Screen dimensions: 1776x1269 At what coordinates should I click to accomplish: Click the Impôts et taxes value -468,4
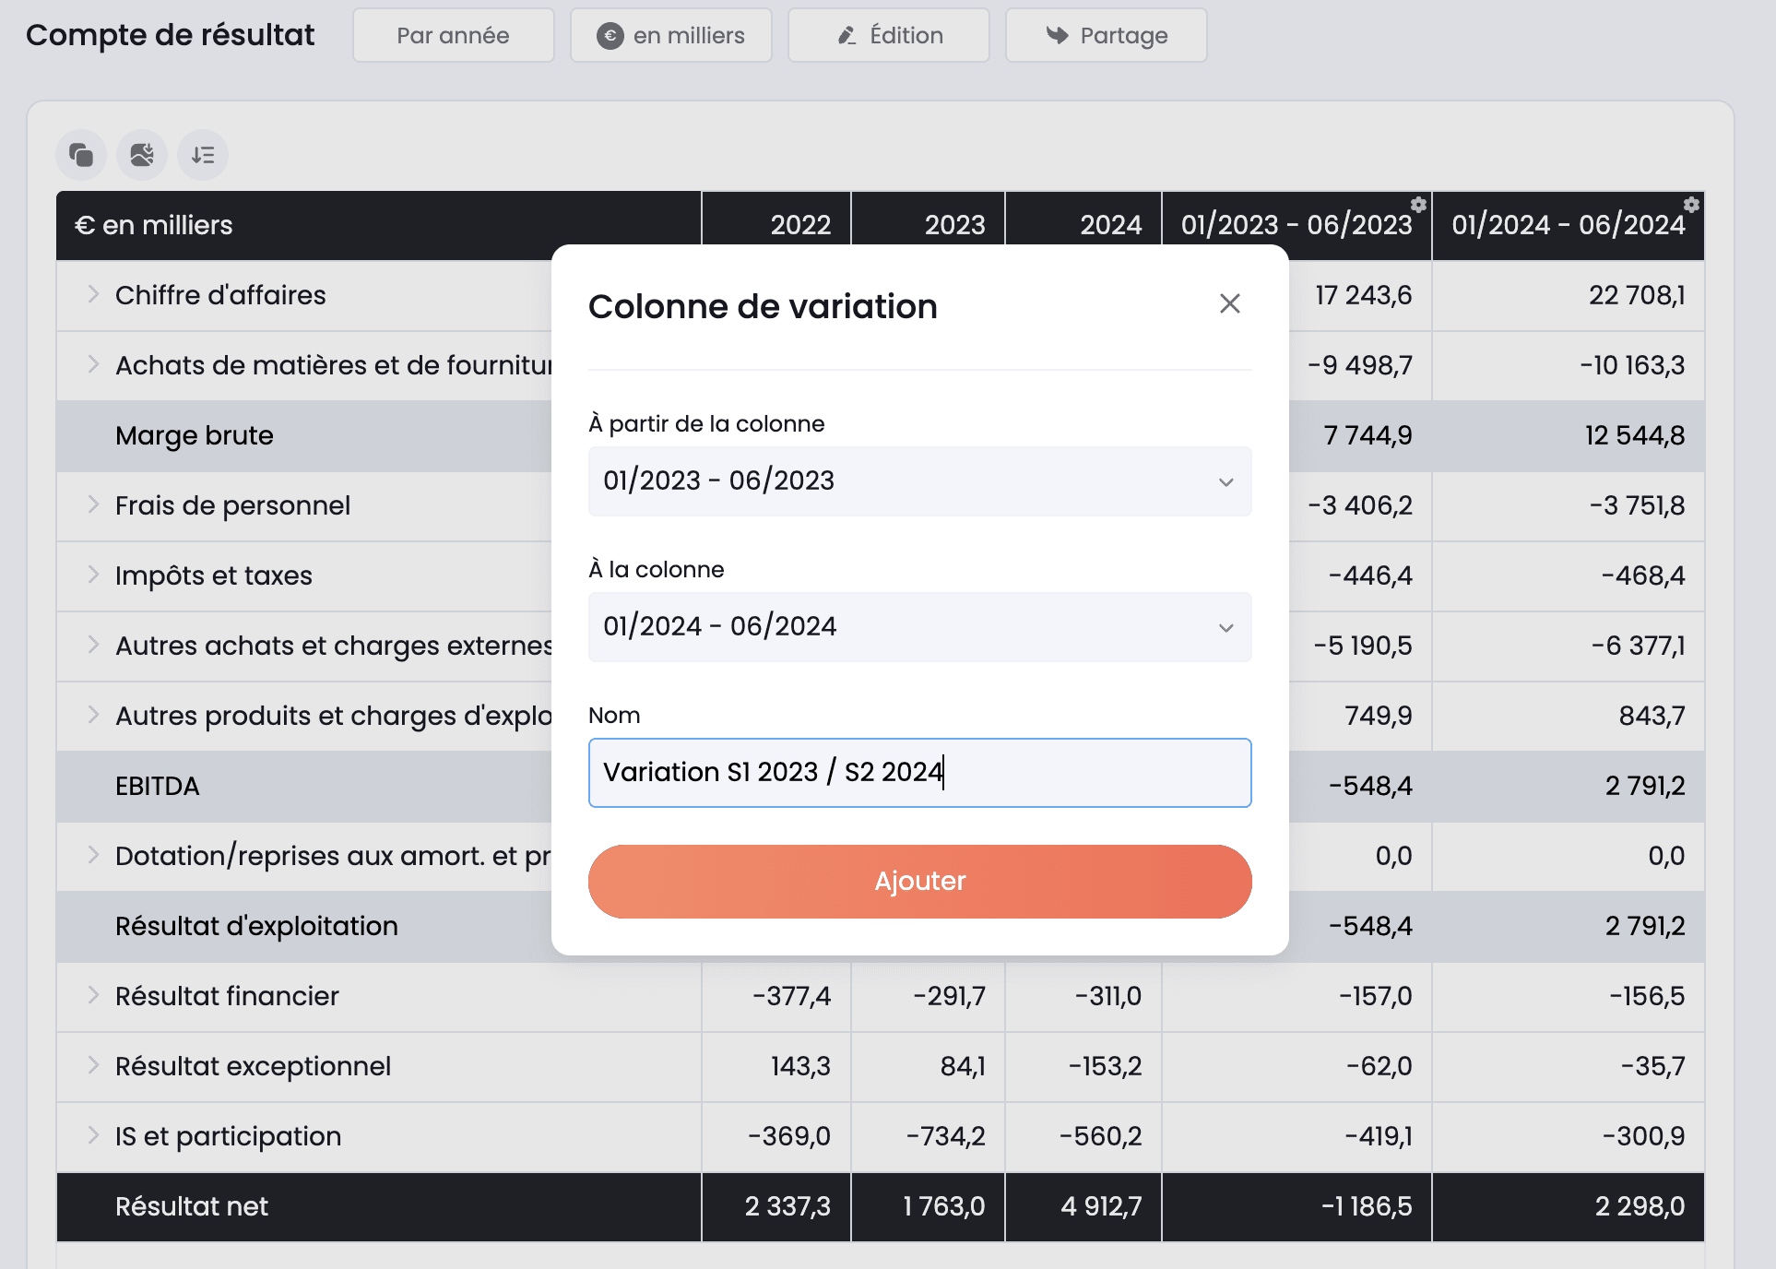(x=1642, y=575)
